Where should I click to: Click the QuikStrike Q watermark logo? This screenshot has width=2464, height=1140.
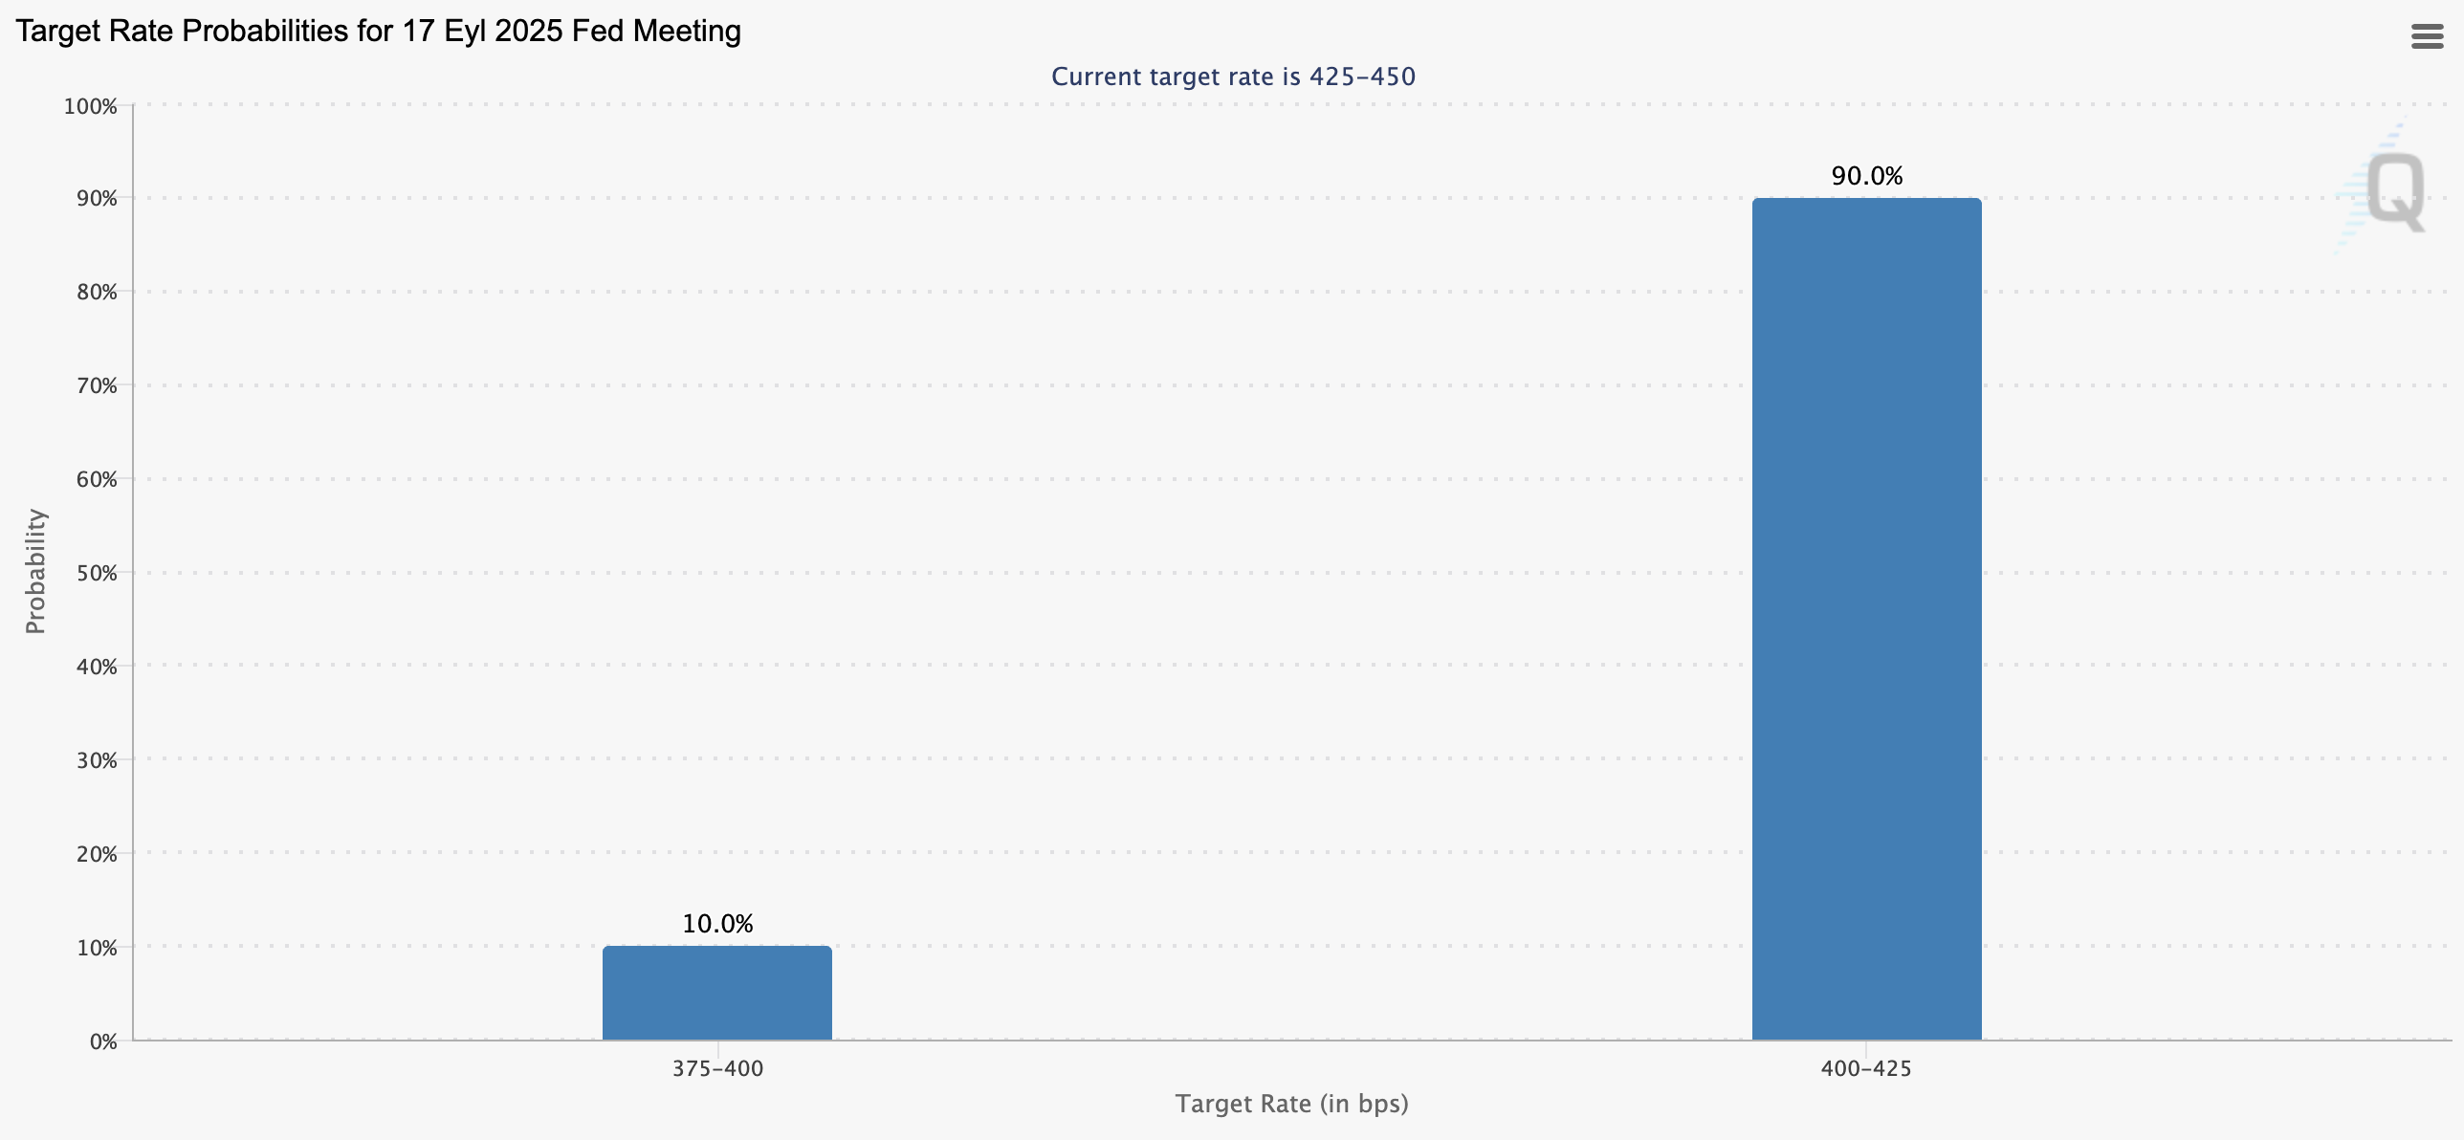coord(2394,191)
